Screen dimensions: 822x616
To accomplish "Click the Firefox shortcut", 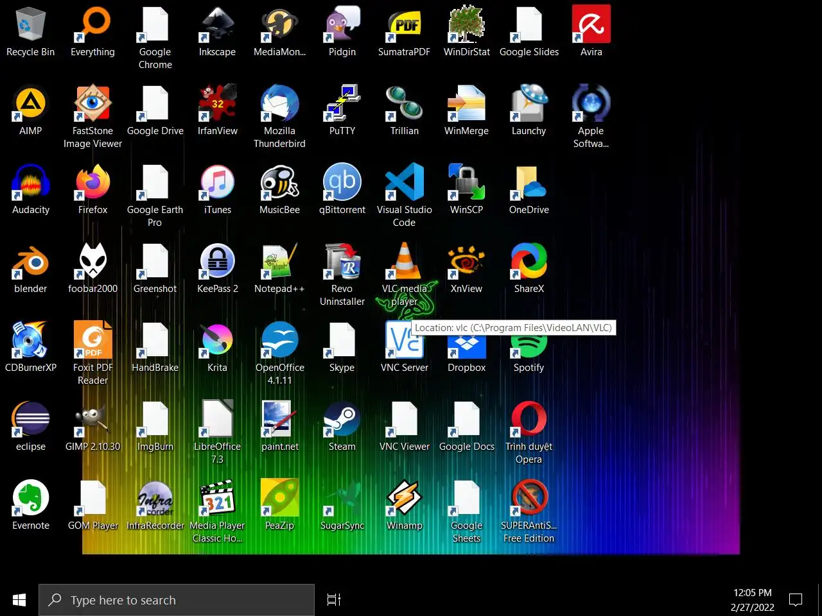I will (92, 182).
